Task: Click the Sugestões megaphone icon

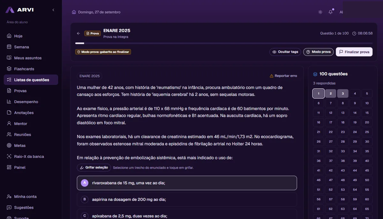Action: pyautogui.click(x=9, y=208)
